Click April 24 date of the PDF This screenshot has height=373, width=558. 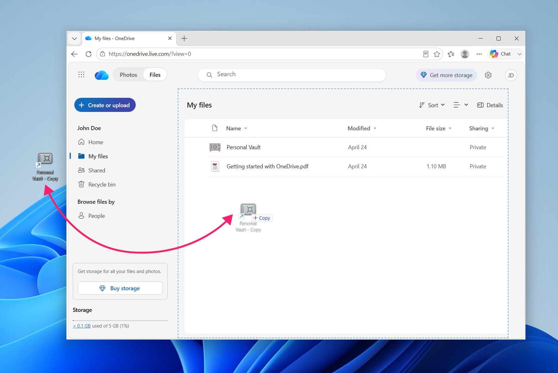pyautogui.click(x=357, y=166)
